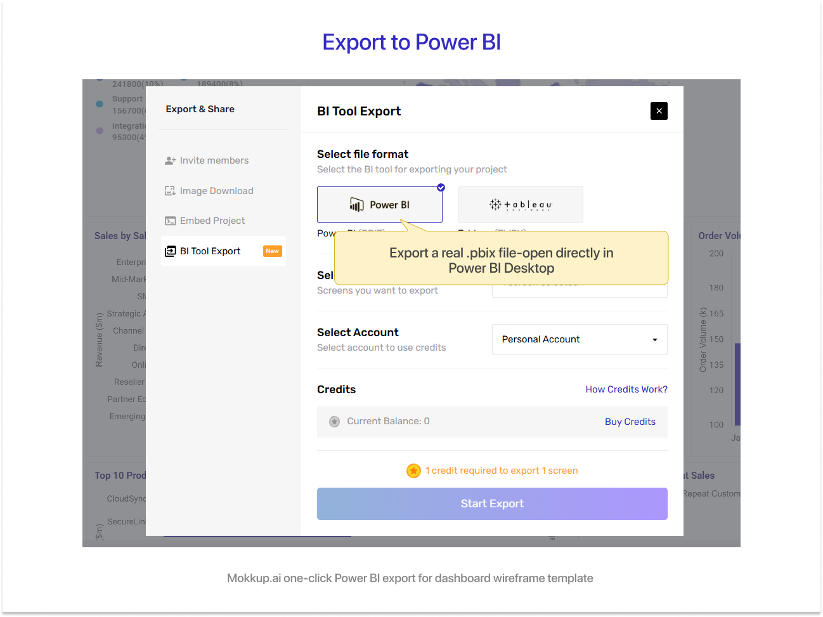
Task: Open How Credits Work link
Action: click(626, 389)
